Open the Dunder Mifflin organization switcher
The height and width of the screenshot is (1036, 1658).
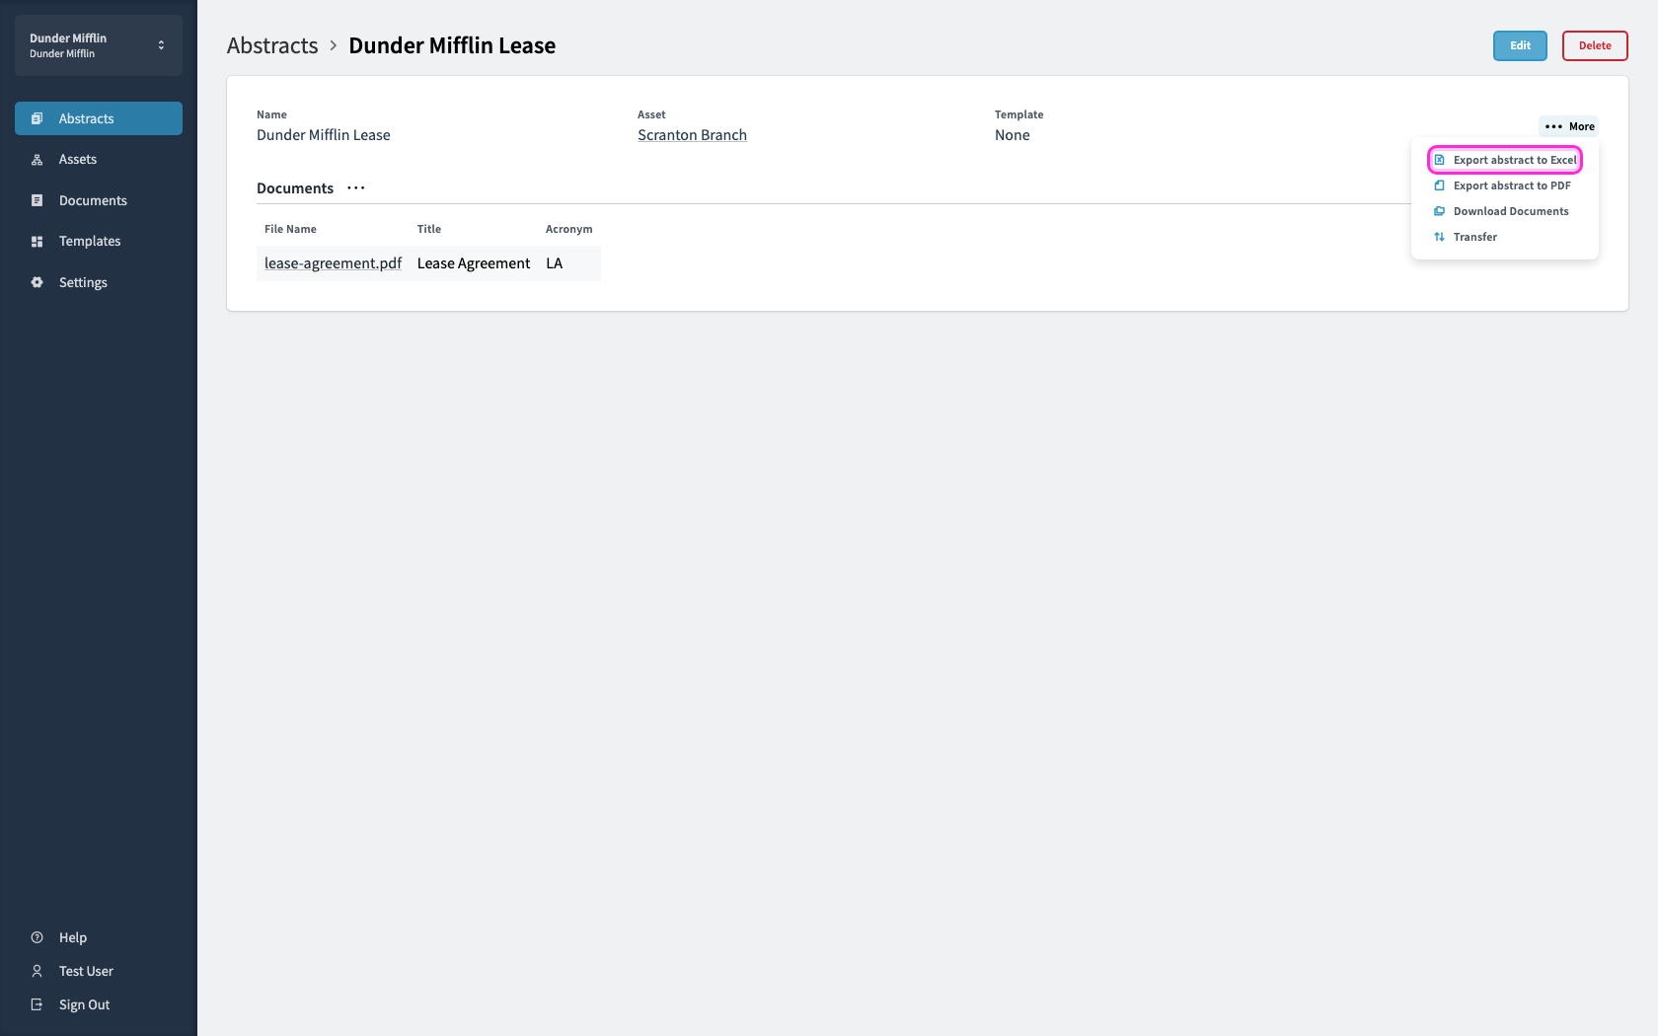[x=99, y=45]
